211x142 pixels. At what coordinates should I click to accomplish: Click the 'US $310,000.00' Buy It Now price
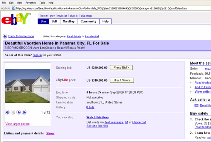[97, 80]
